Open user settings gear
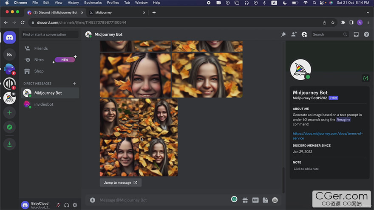Image resolution: width=374 pixels, height=210 pixels. 75,205
